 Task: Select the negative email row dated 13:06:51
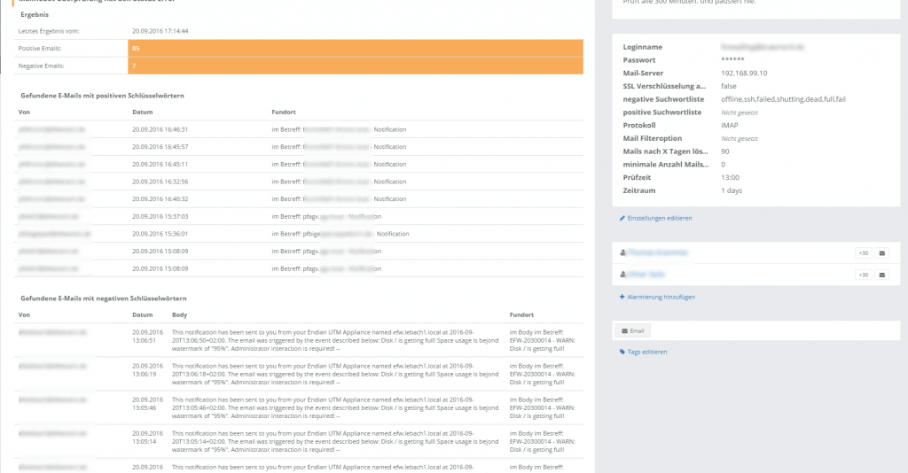300,340
